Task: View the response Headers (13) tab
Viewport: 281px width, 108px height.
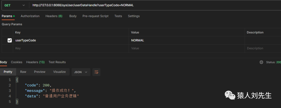Action: tap(35, 62)
